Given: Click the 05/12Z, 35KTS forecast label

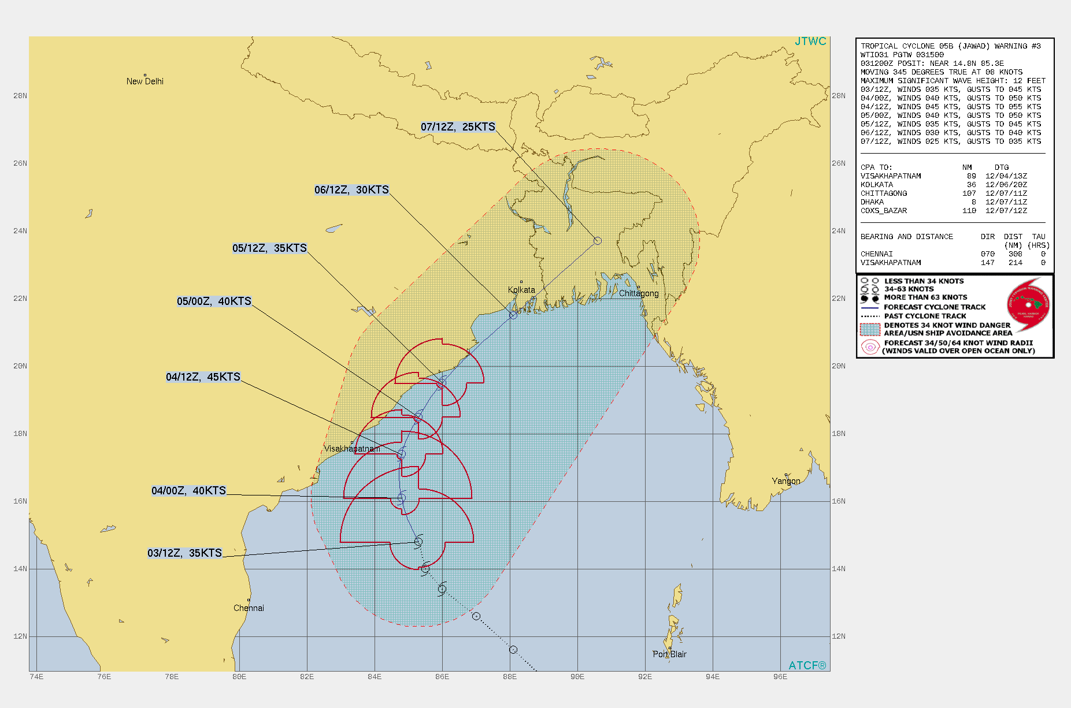Looking at the screenshot, I should pos(269,248).
